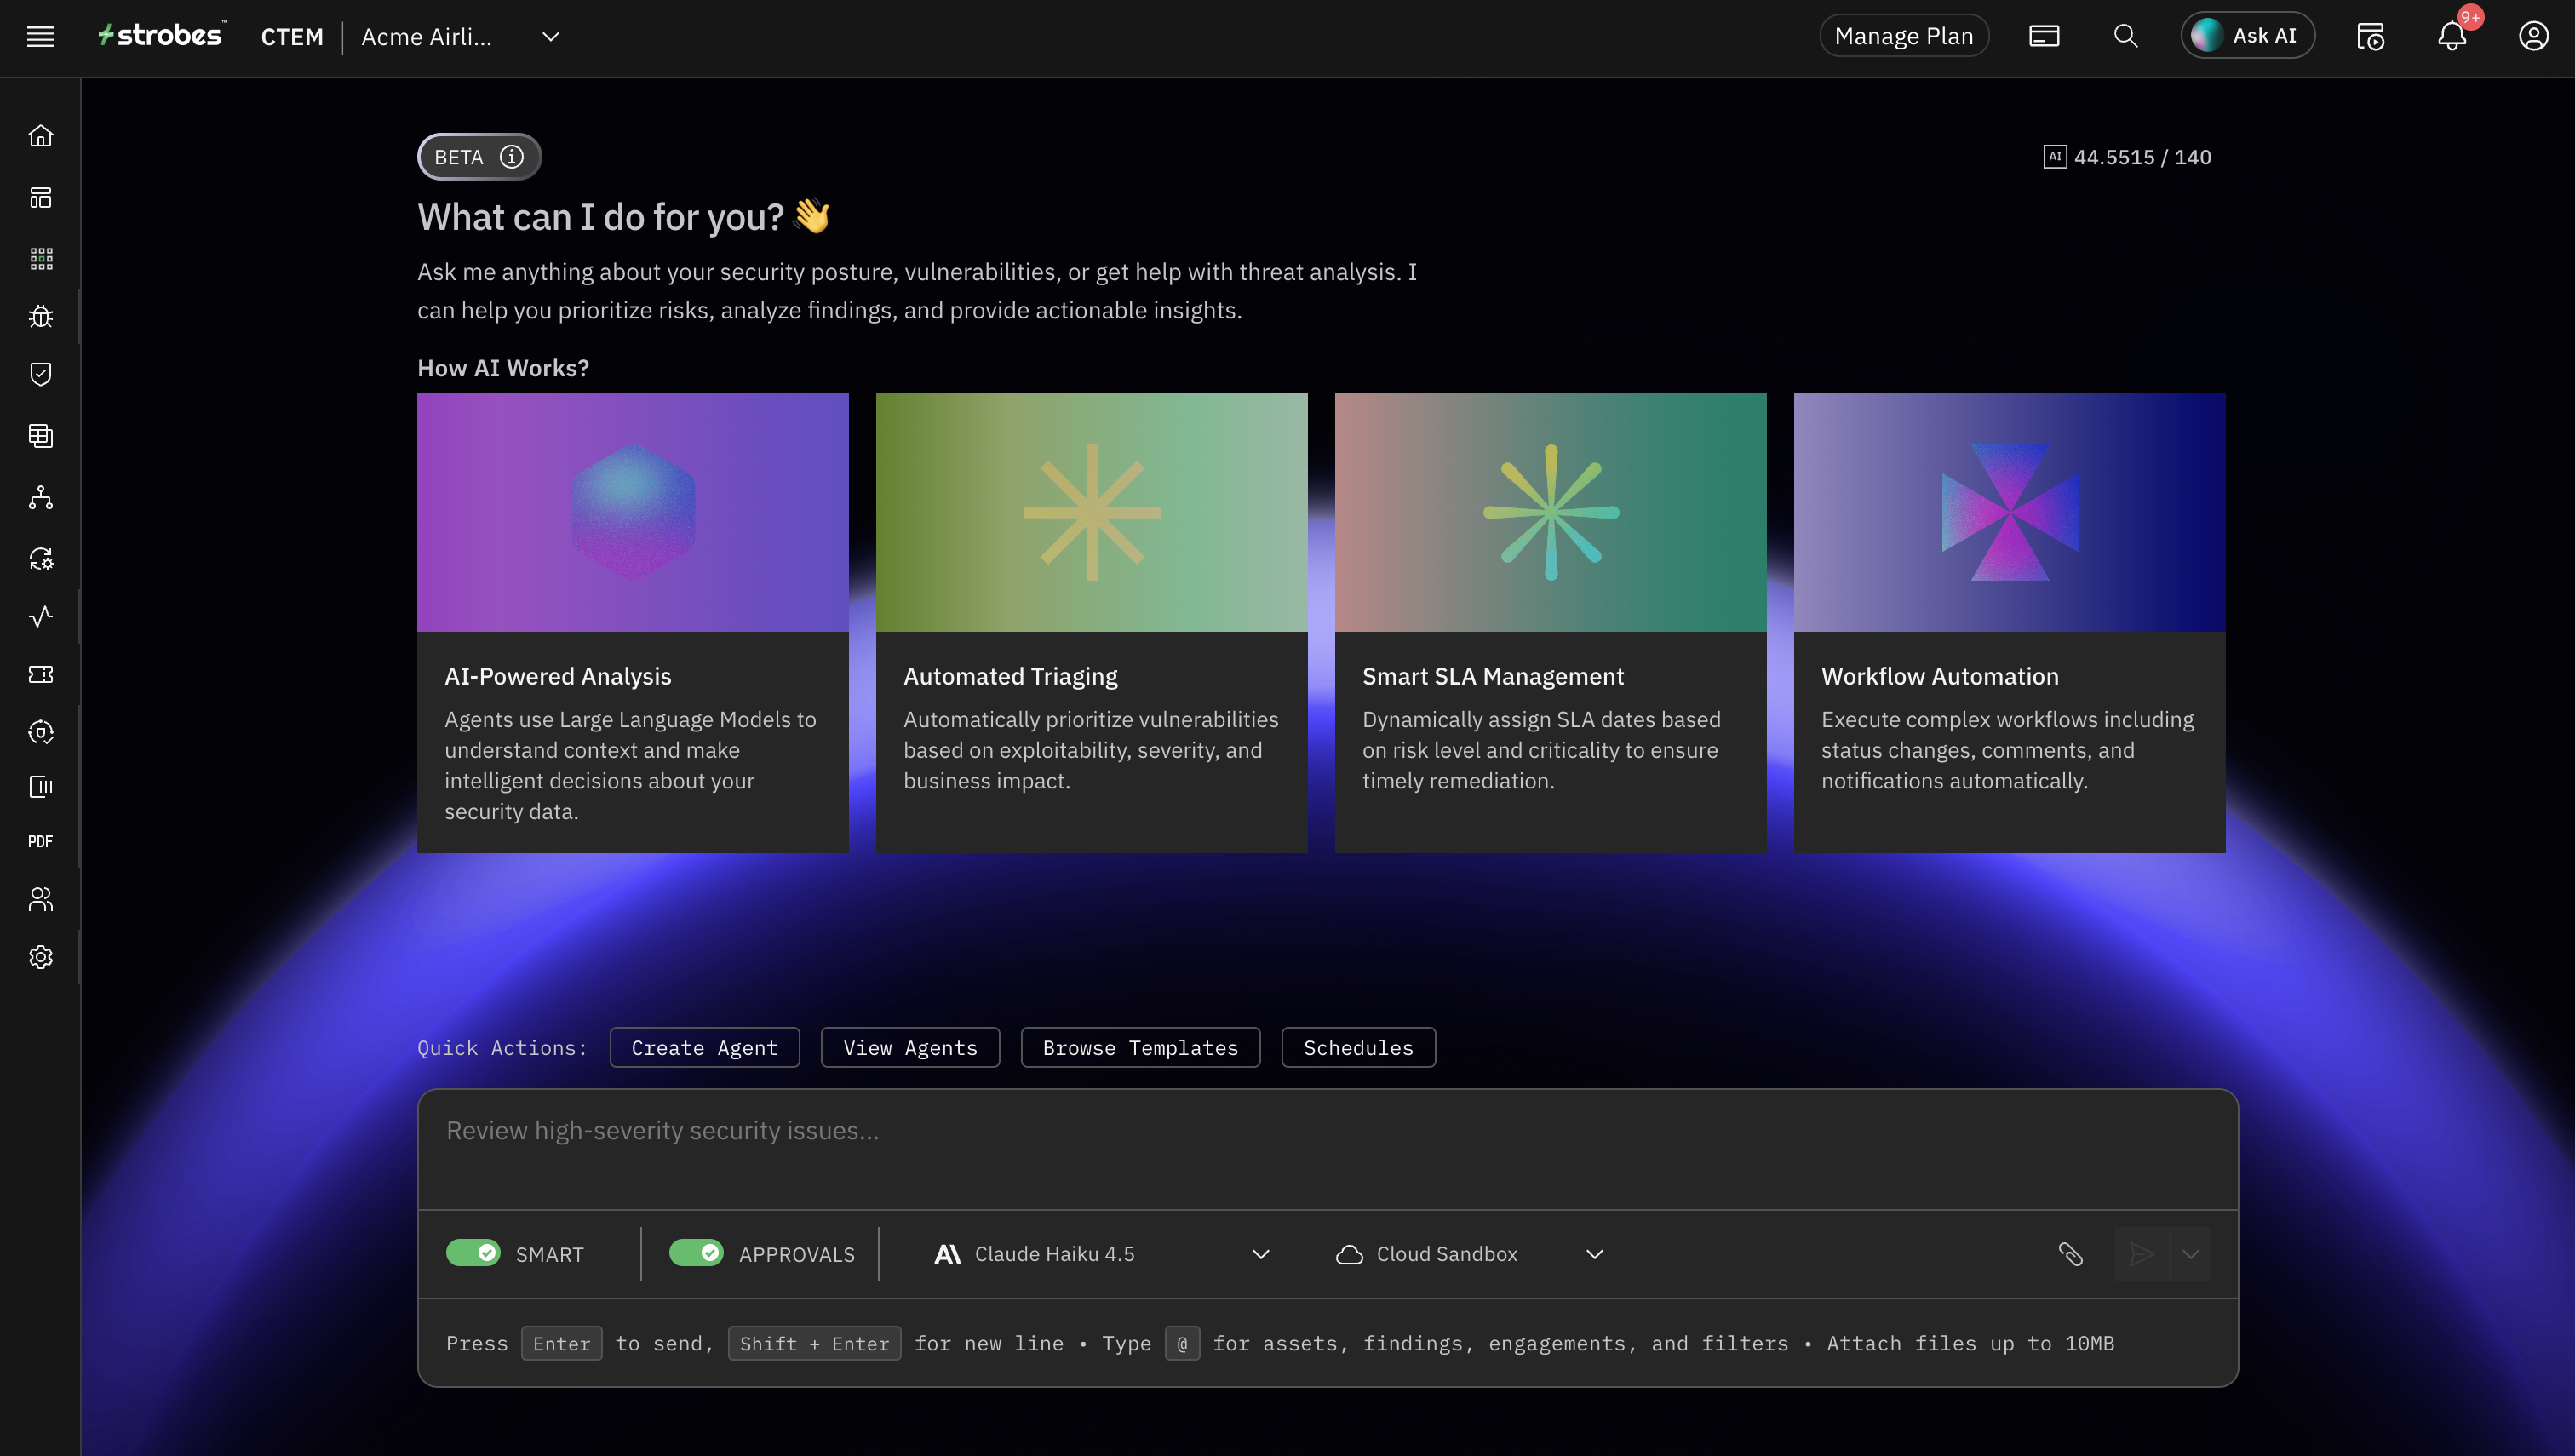Open notifications via the bell icon

click(2452, 36)
